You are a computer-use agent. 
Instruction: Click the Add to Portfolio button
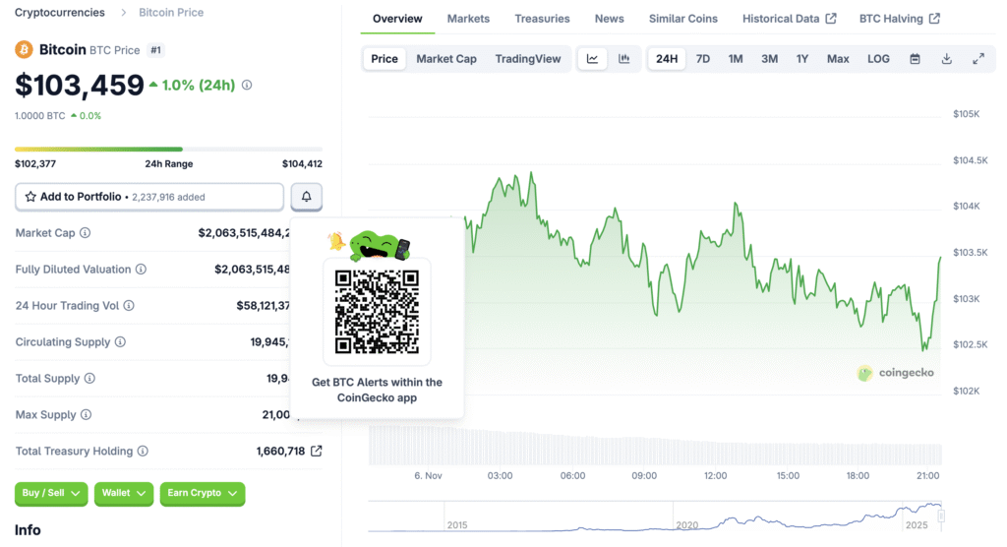[149, 197]
